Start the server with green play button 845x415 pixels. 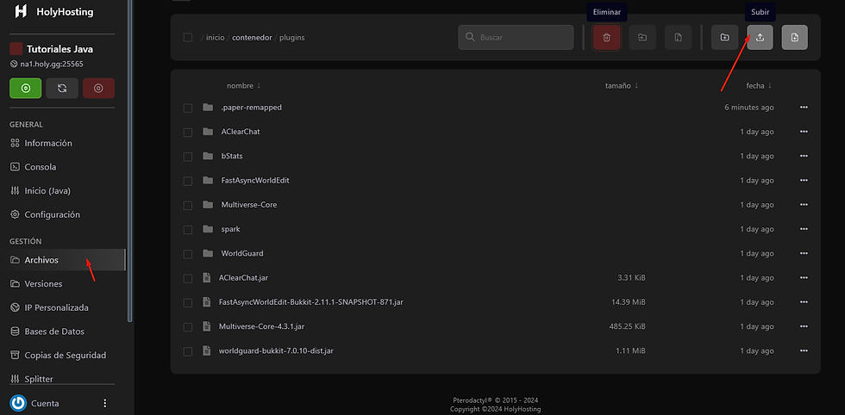(x=25, y=89)
